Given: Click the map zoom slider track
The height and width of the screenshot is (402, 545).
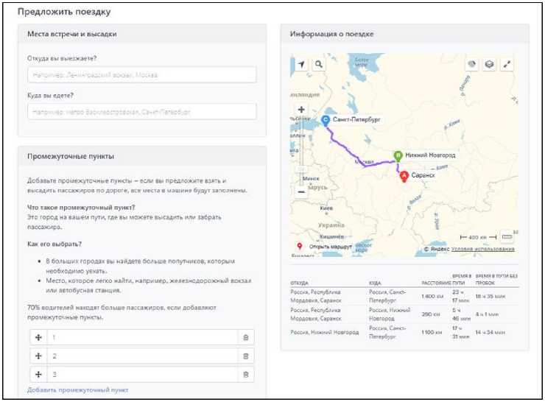Looking at the screenshot, I should 301,151.
